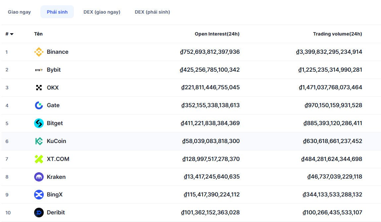Click the Kraken purple logo icon
381x222 pixels.
pyautogui.click(x=39, y=177)
